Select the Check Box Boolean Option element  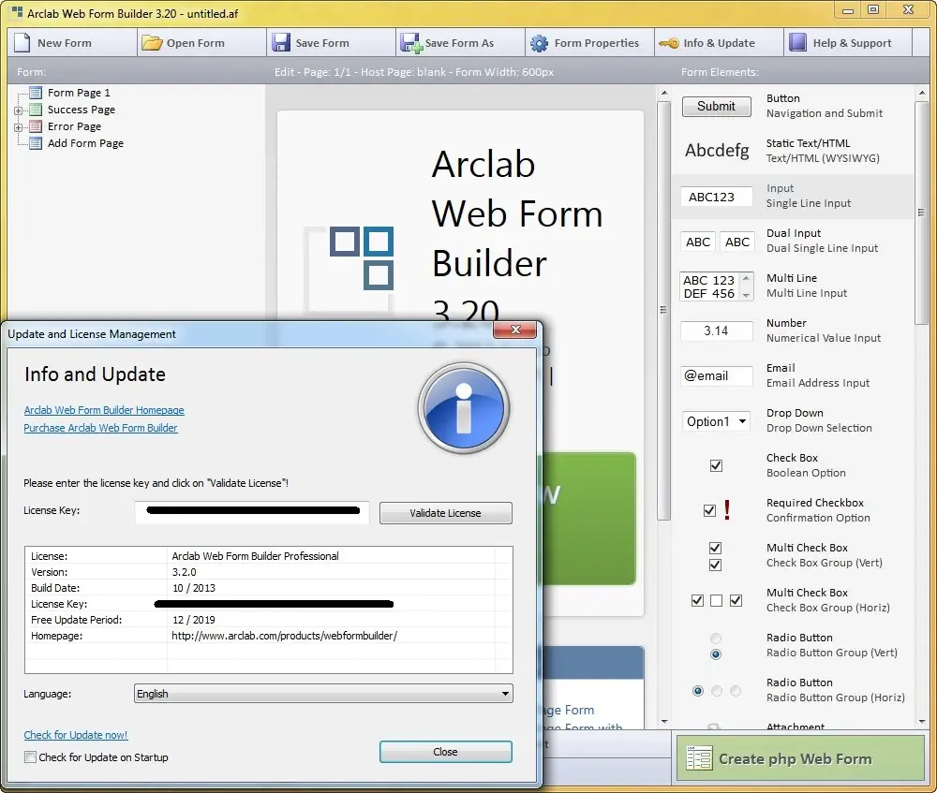(x=716, y=465)
